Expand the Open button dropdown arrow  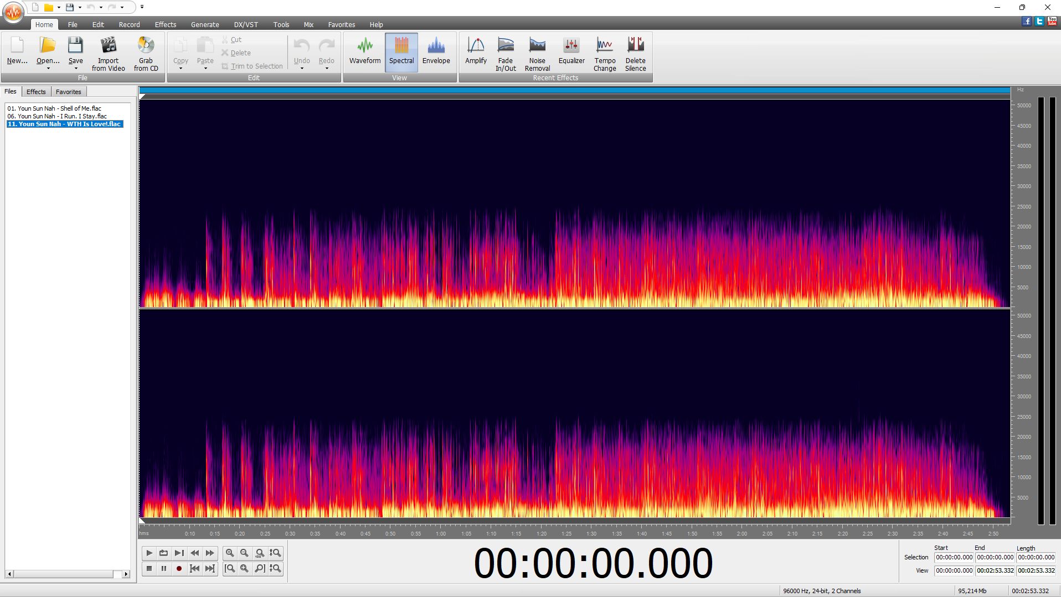[x=48, y=69]
